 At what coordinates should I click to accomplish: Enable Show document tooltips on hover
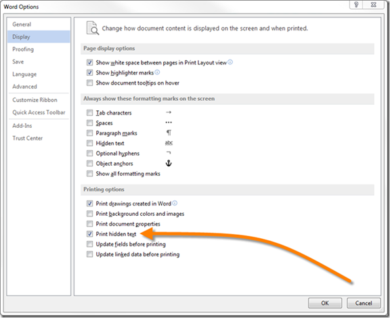[x=89, y=83]
